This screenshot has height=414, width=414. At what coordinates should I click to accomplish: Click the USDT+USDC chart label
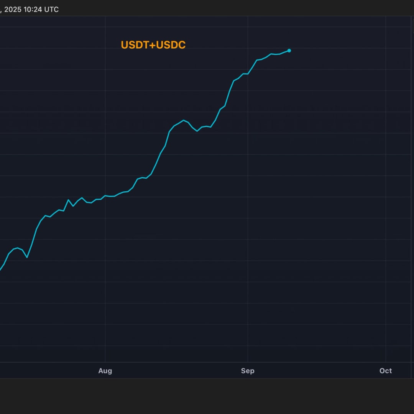click(153, 45)
